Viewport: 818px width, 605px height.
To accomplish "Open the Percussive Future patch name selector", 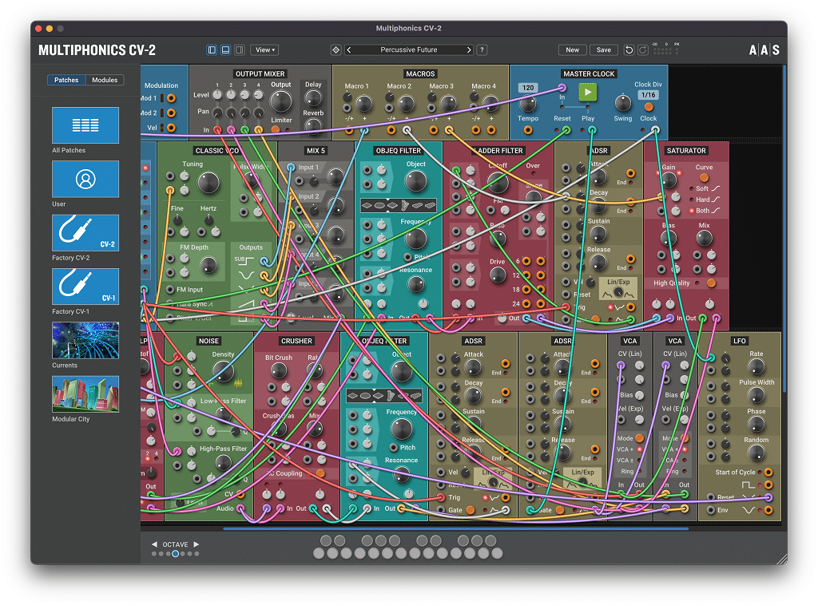I will click(409, 50).
